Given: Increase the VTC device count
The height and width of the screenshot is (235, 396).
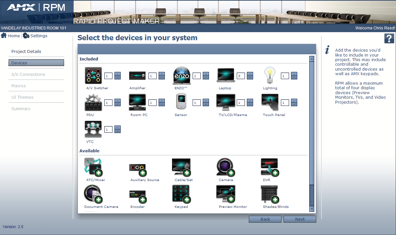Looking at the screenshot, I should pos(117,127).
